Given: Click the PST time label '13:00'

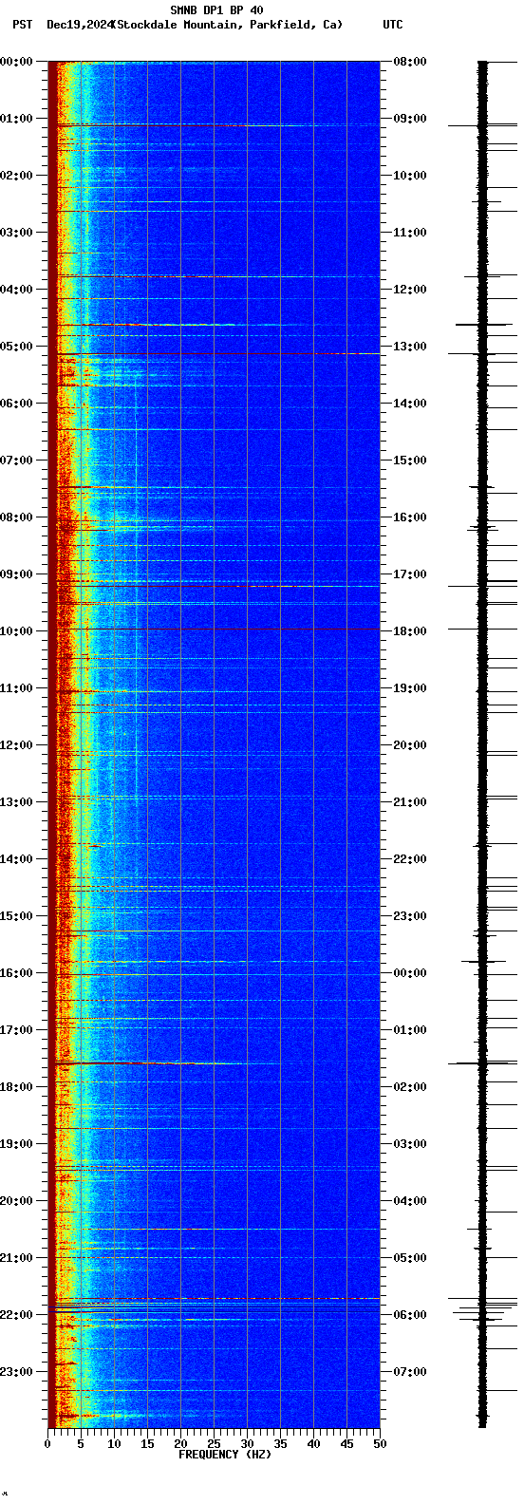Looking at the screenshot, I should pyautogui.click(x=16, y=802).
